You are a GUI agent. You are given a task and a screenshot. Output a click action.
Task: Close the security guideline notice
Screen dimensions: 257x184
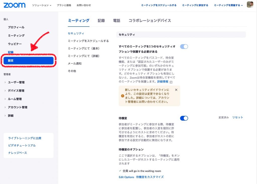tap(176, 90)
